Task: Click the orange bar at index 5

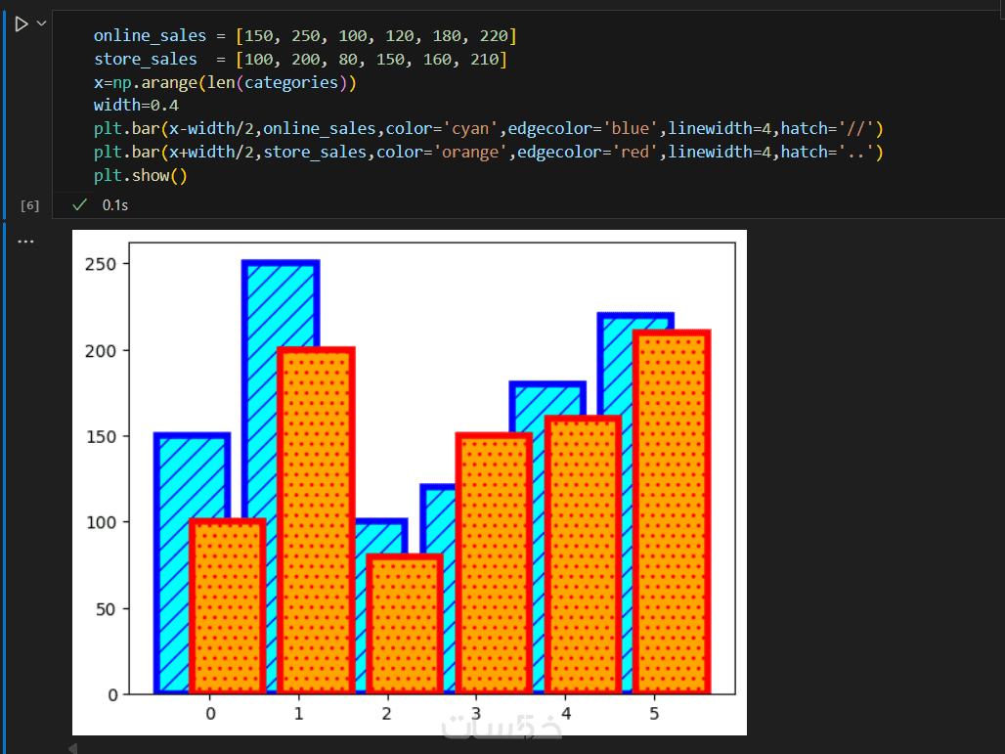Action: click(672, 511)
